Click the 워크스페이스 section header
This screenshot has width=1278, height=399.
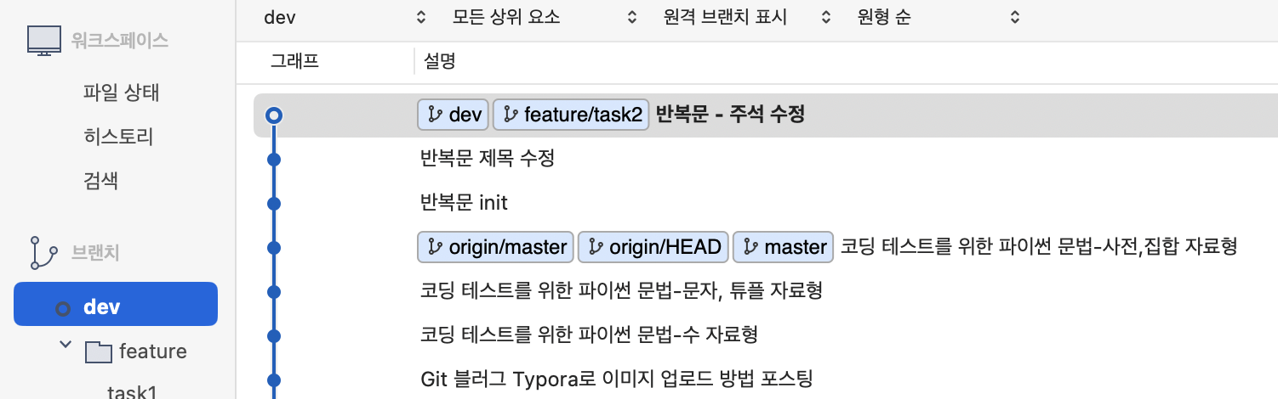[x=120, y=40]
